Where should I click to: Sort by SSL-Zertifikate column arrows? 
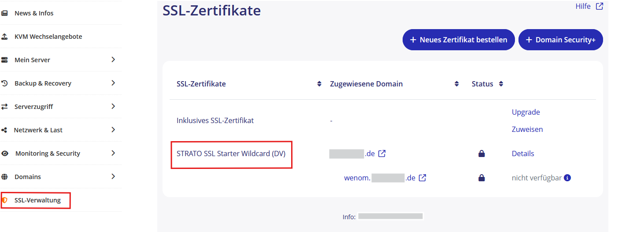click(319, 84)
